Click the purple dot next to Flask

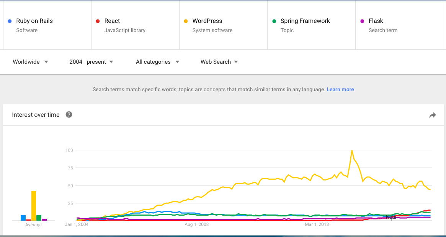coord(363,21)
